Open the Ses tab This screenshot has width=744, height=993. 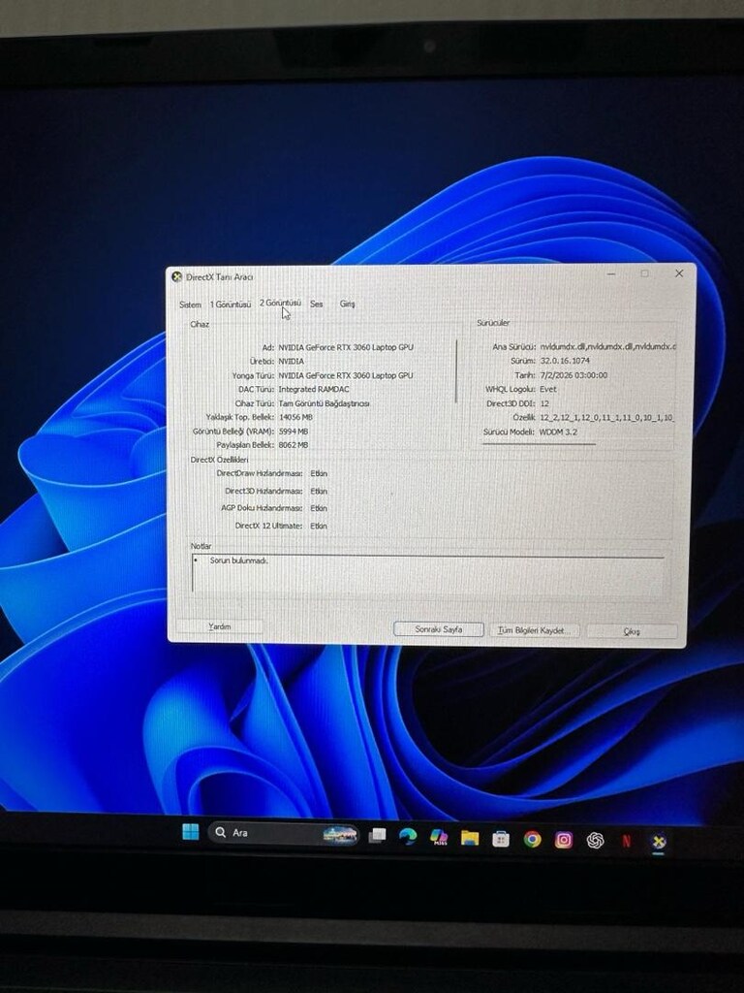click(317, 304)
